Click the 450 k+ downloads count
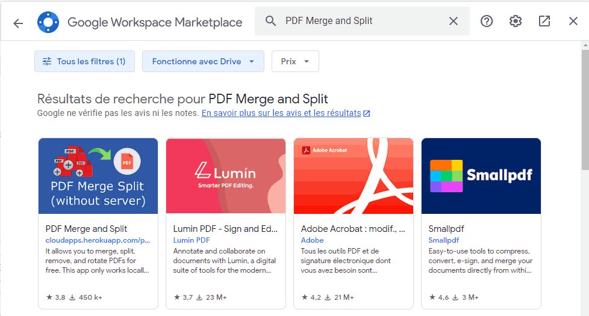Screen dimensions: 589x316 86,297
